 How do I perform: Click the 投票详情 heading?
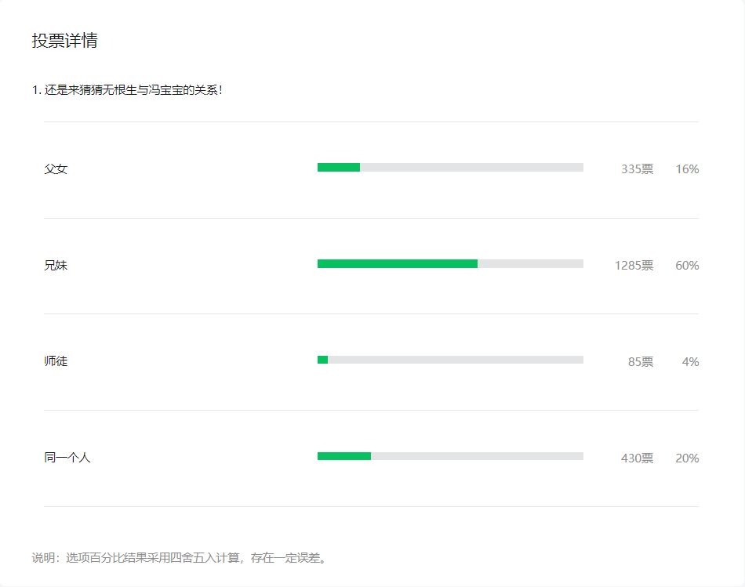pyautogui.click(x=64, y=42)
